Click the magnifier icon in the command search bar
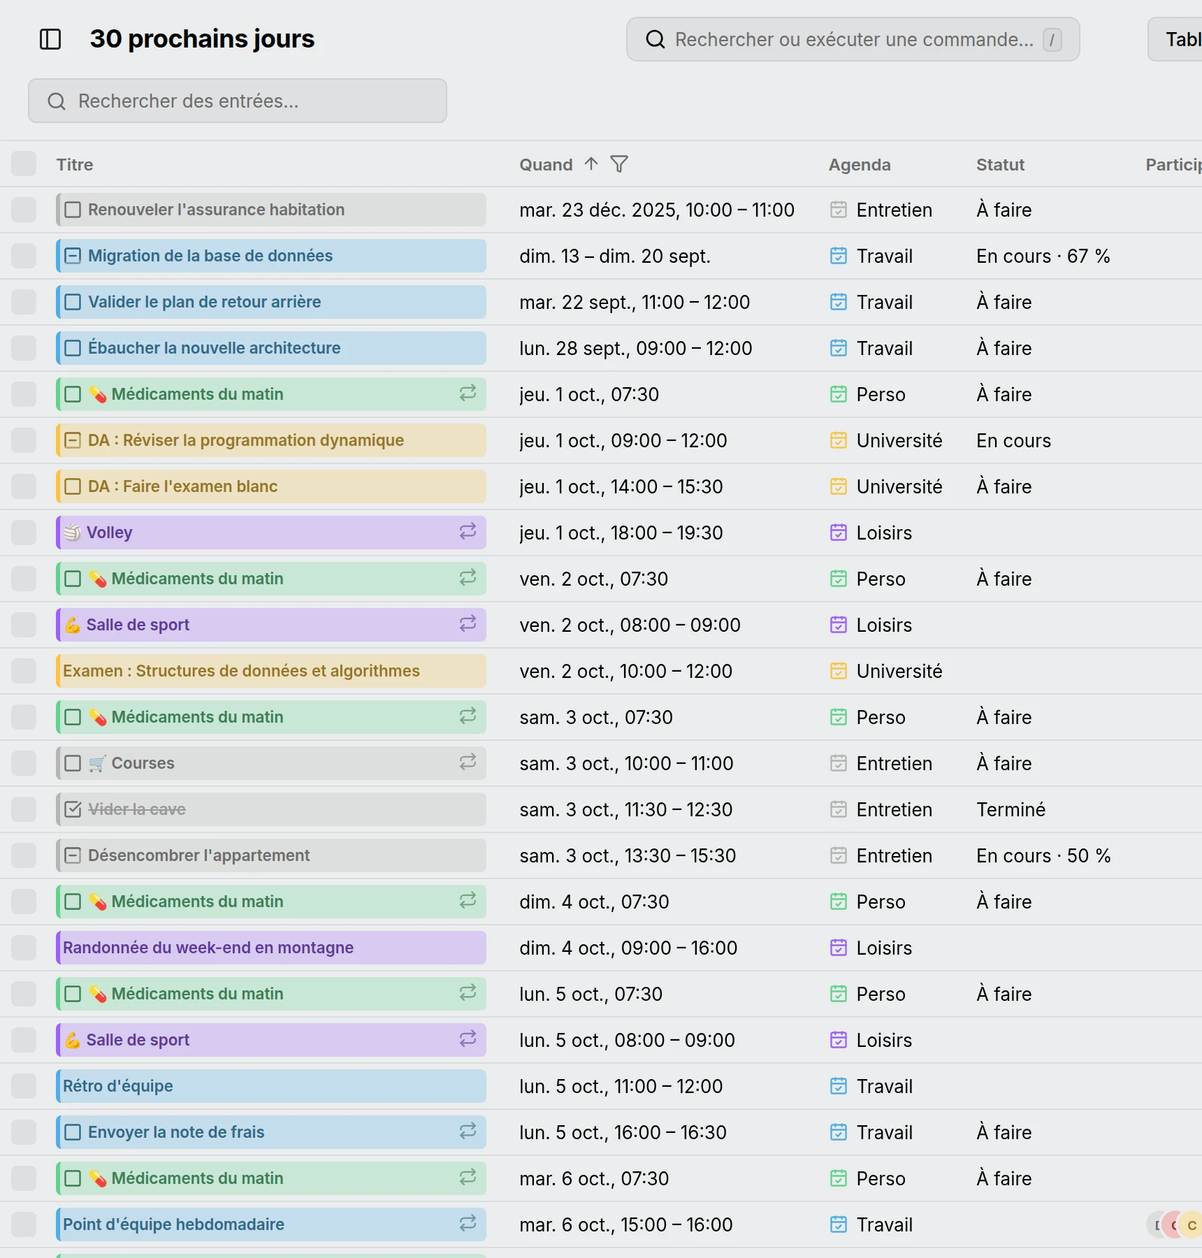Viewport: 1202px width, 1258px height. click(x=655, y=39)
